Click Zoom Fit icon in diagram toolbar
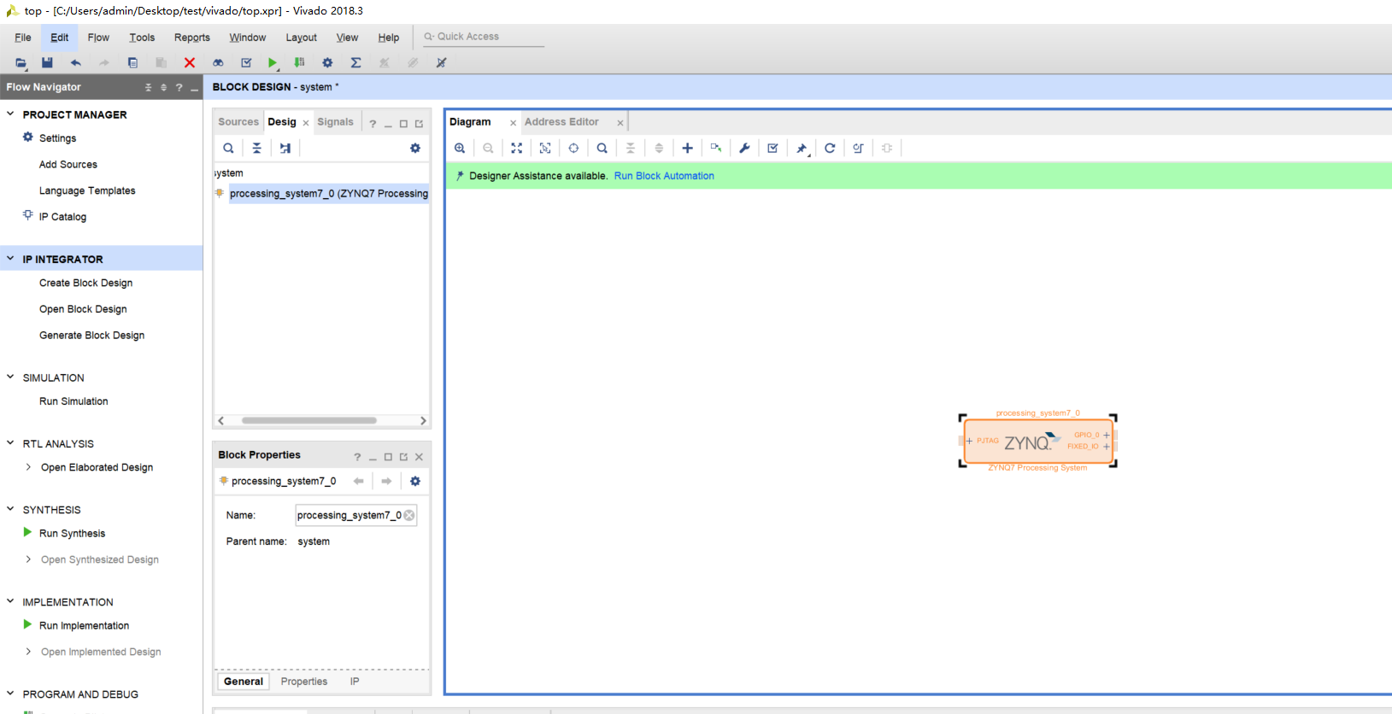This screenshot has height=714, width=1392. pos(516,148)
